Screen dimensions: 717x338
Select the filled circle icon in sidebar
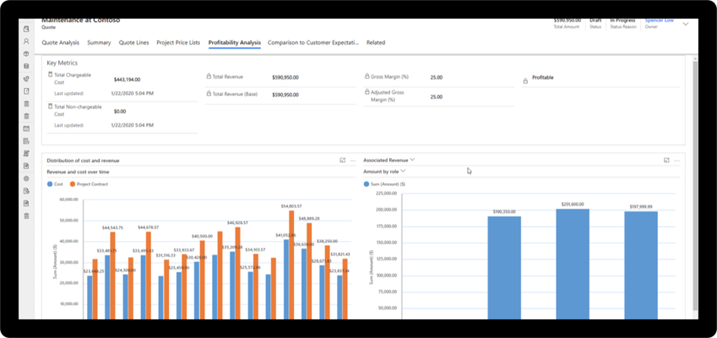(27, 178)
